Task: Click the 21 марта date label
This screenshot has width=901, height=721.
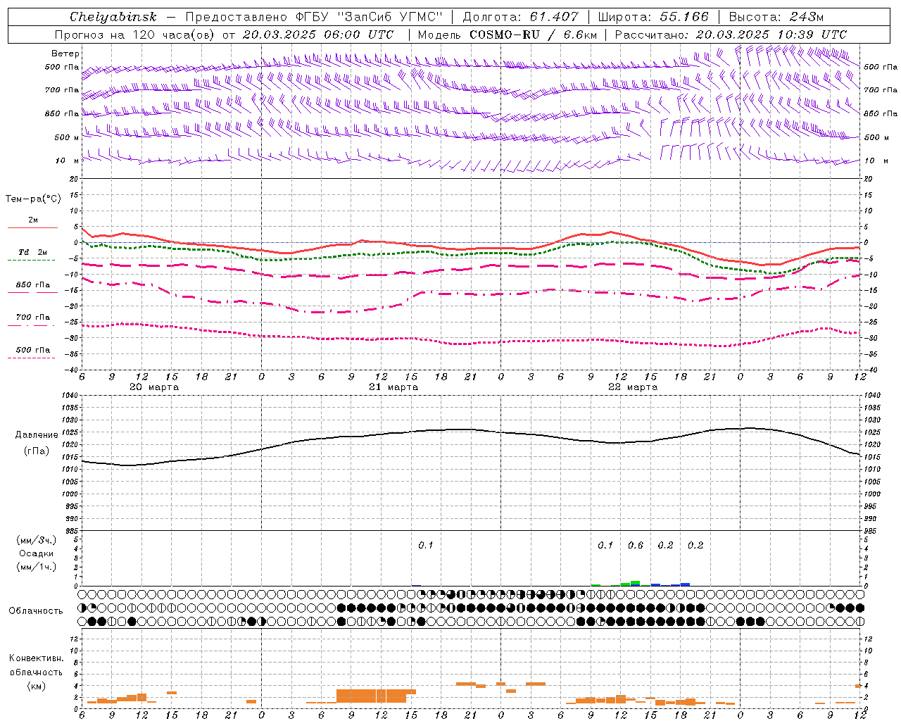Action: click(393, 387)
